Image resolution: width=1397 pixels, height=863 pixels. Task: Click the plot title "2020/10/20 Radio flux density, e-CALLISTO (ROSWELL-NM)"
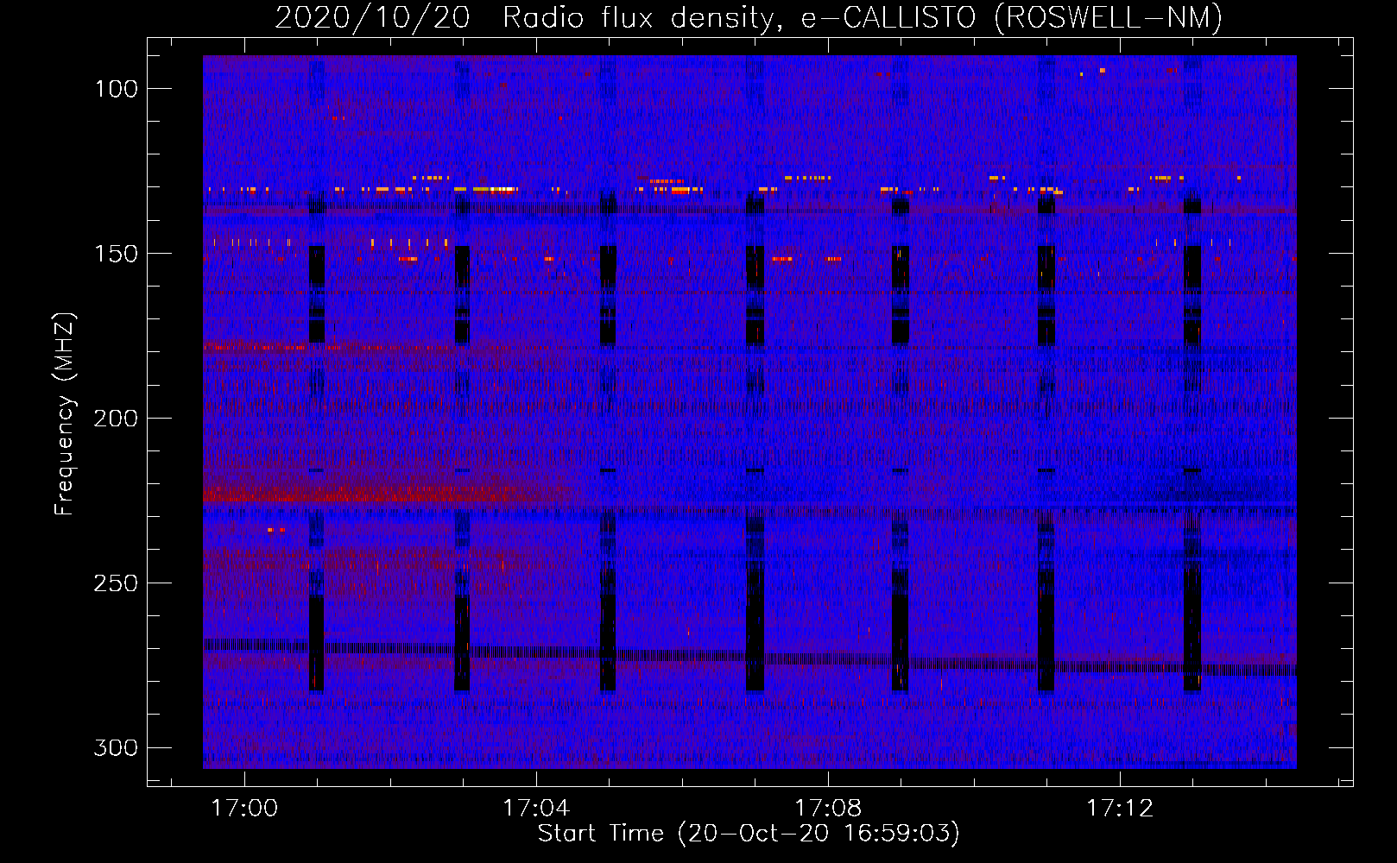tap(749, 18)
